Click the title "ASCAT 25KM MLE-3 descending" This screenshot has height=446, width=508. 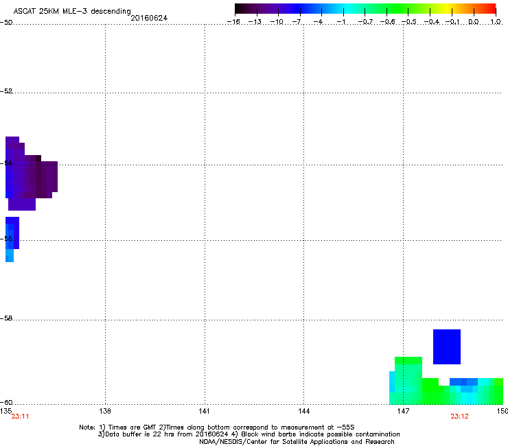pos(72,12)
